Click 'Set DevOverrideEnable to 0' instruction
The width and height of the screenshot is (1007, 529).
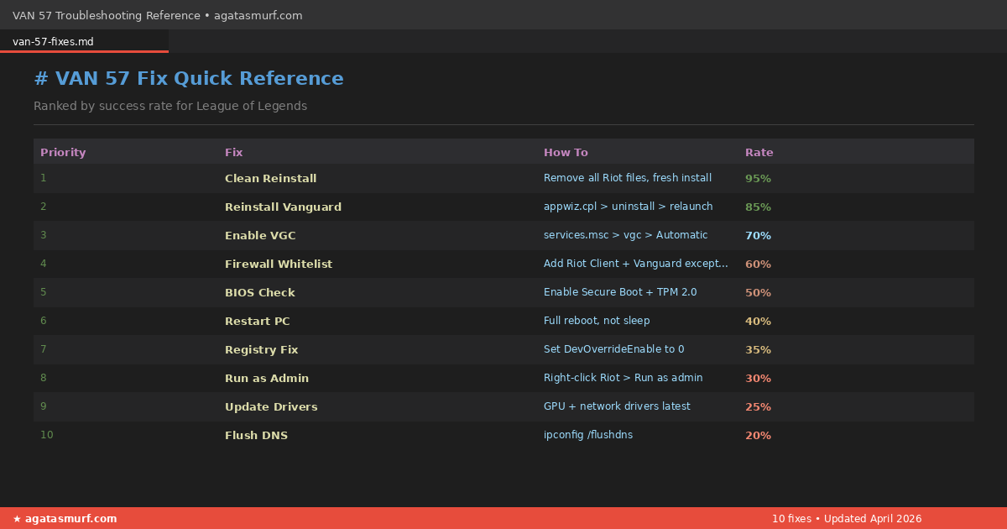(614, 349)
